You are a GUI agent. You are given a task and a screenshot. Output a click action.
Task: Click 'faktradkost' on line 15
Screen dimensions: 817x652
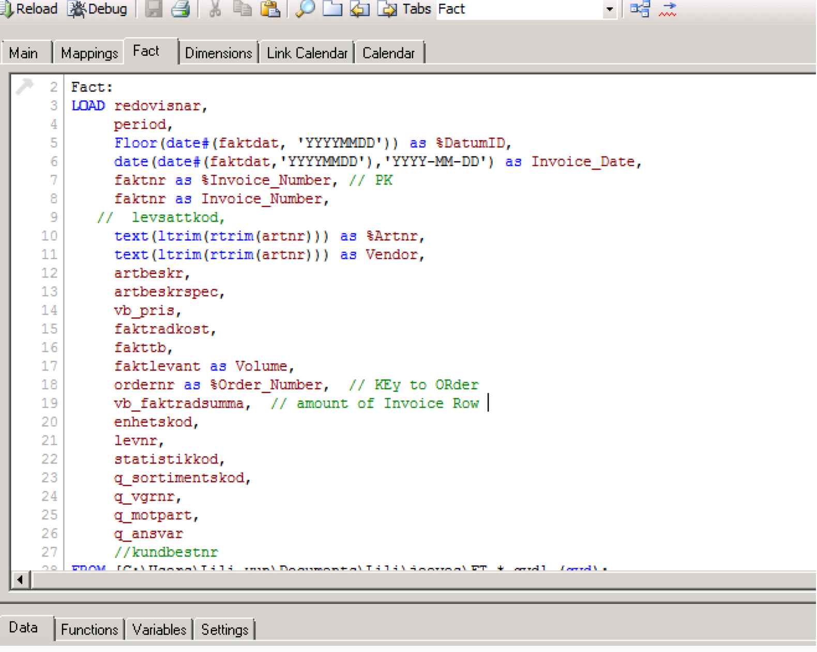(161, 329)
